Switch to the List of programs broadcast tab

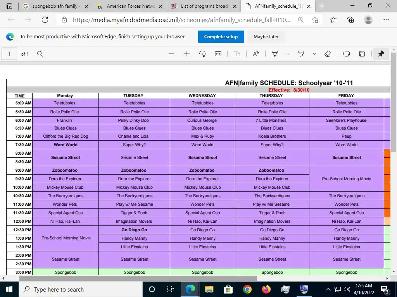pyautogui.click(x=204, y=6)
